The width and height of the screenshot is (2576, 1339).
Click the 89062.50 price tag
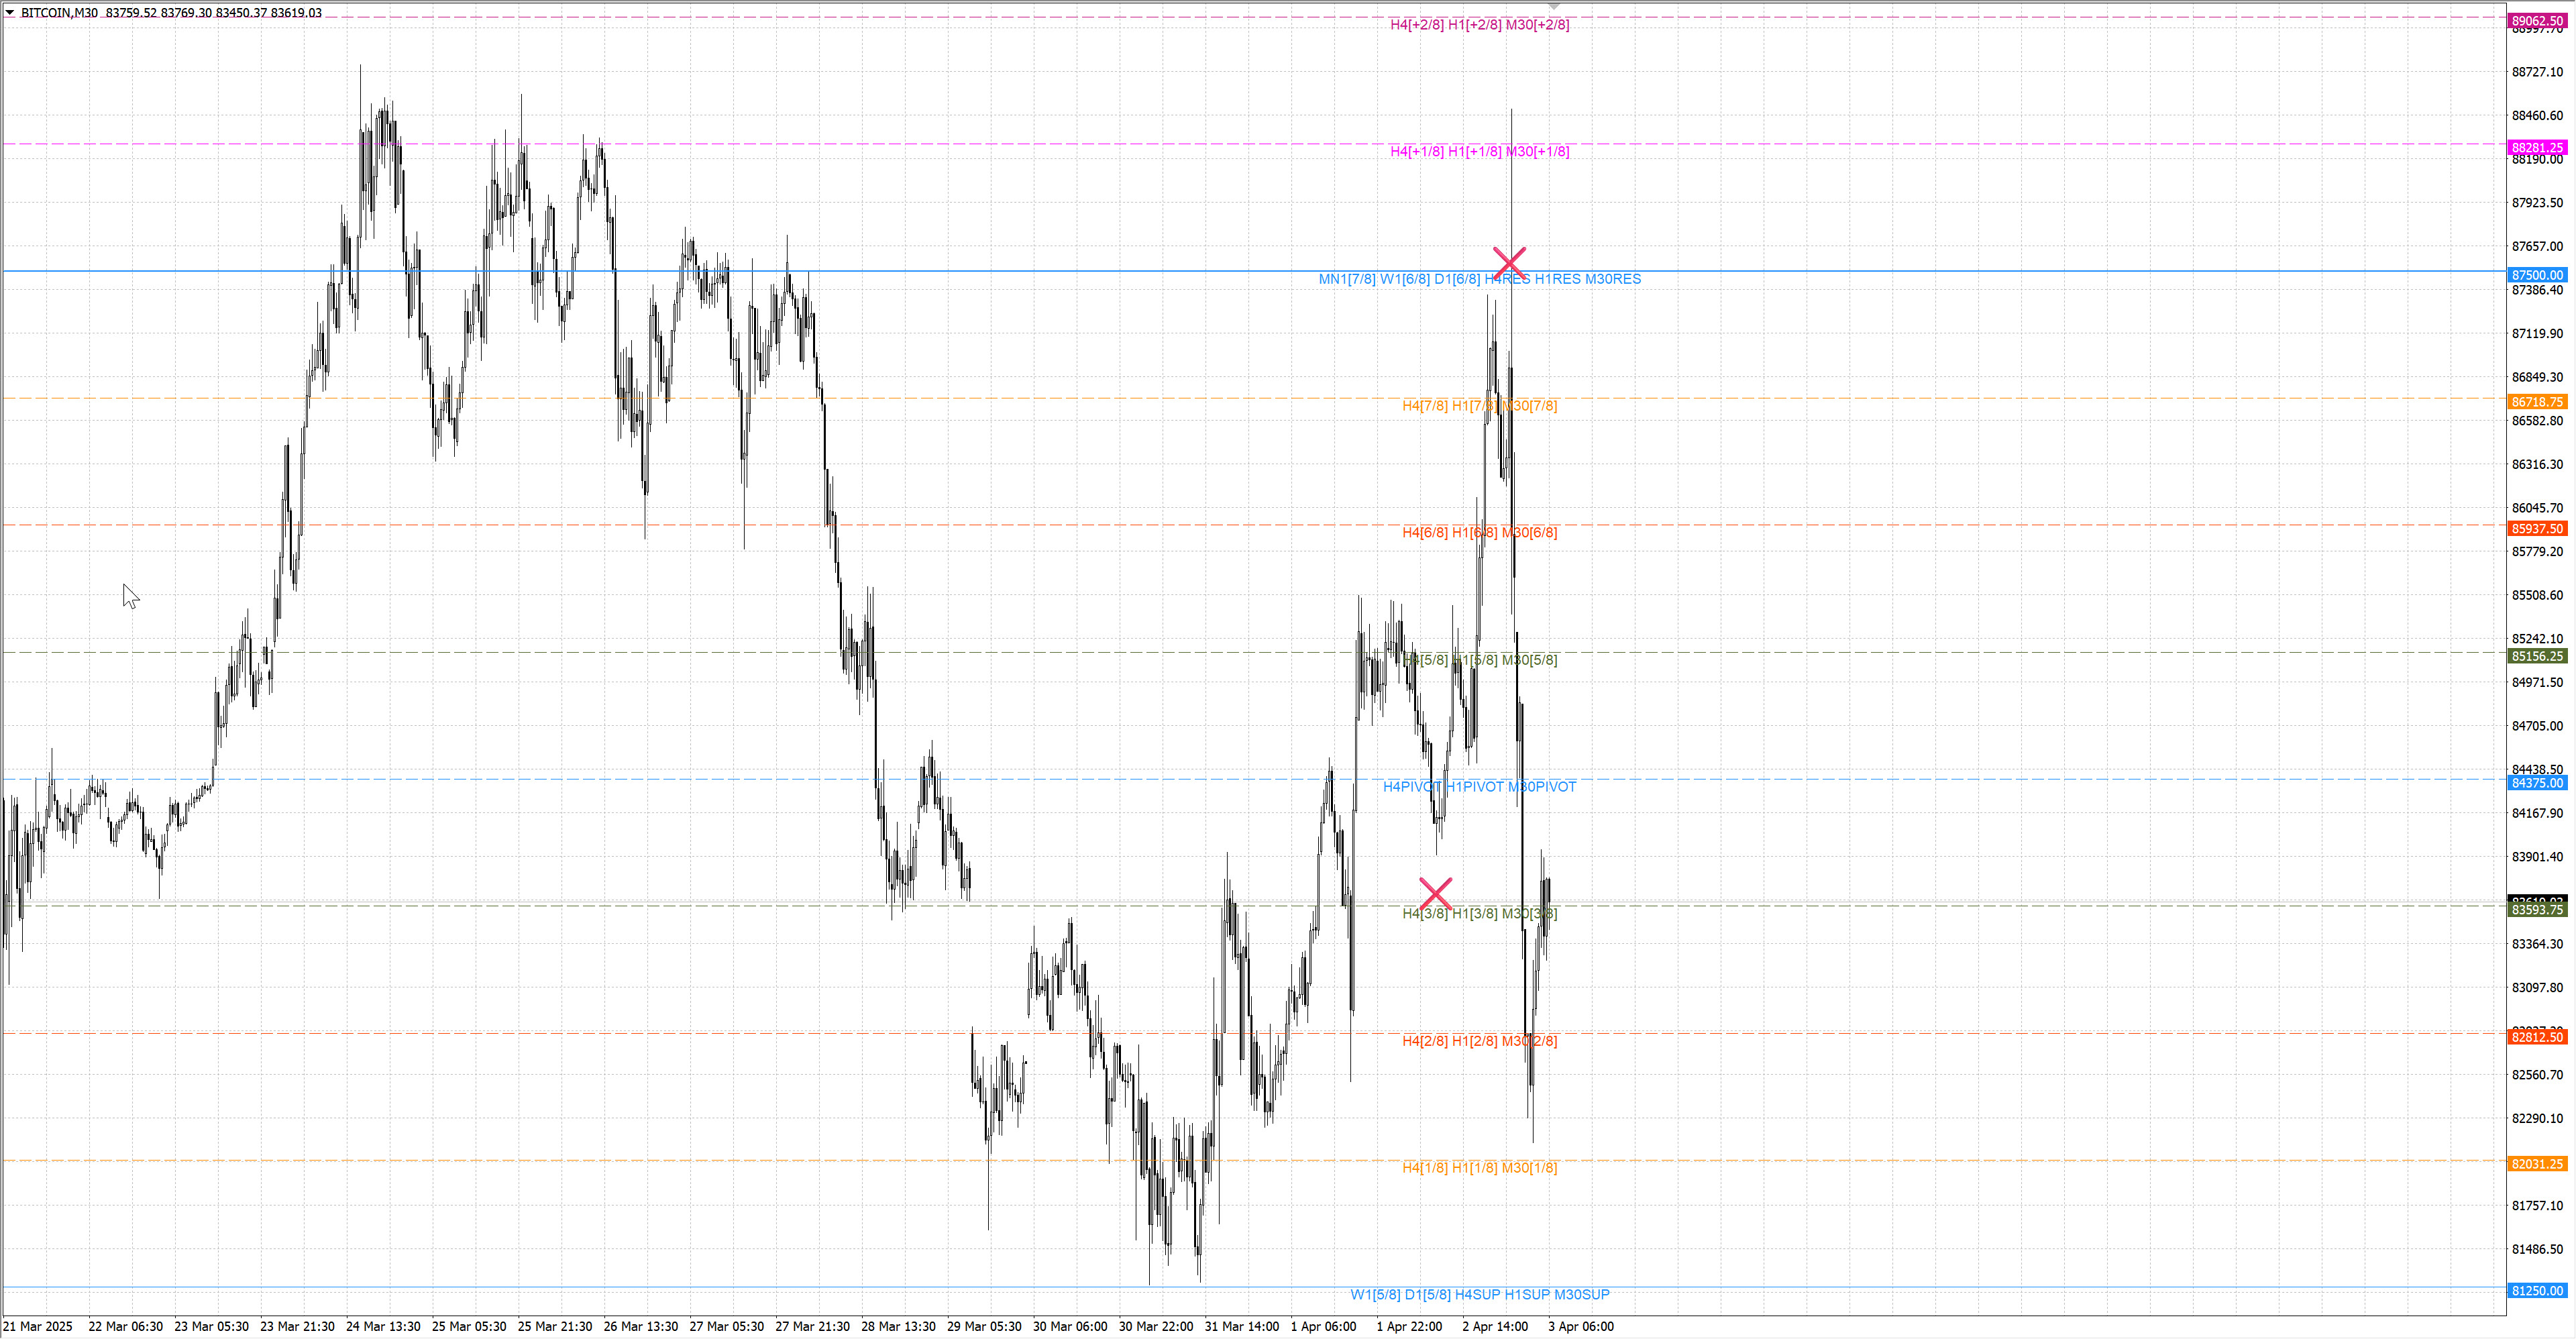click(2538, 20)
